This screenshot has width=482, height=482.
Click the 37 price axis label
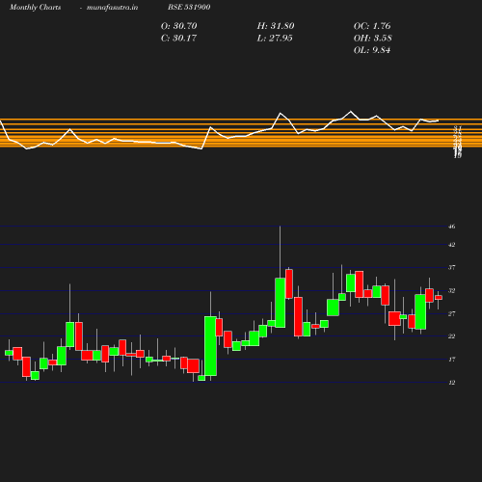tap(452, 267)
